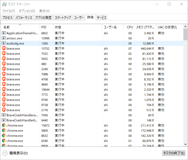Image resolution: width=188 pixels, height=160 pixels.
Task: Switch to the サービス tab
Action: point(101,18)
